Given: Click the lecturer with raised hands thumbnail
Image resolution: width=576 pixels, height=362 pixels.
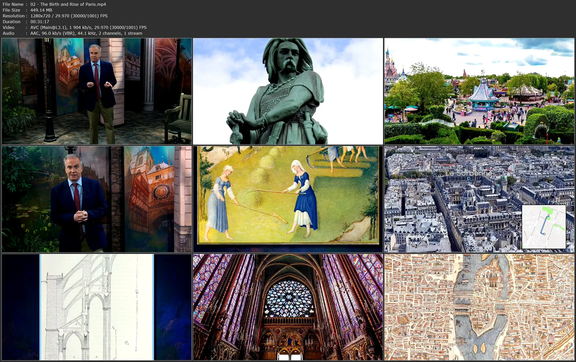Looking at the screenshot, I should pyautogui.click(x=97, y=91).
